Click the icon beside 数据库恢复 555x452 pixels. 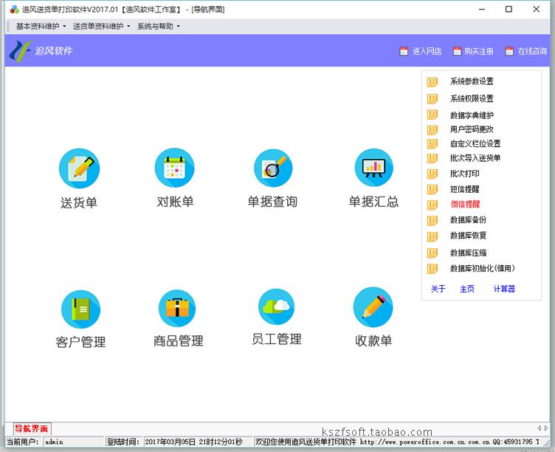point(432,236)
